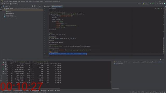Click the New Console plus icon
The width and height of the screenshot is (166, 93).
click(3, 73)
